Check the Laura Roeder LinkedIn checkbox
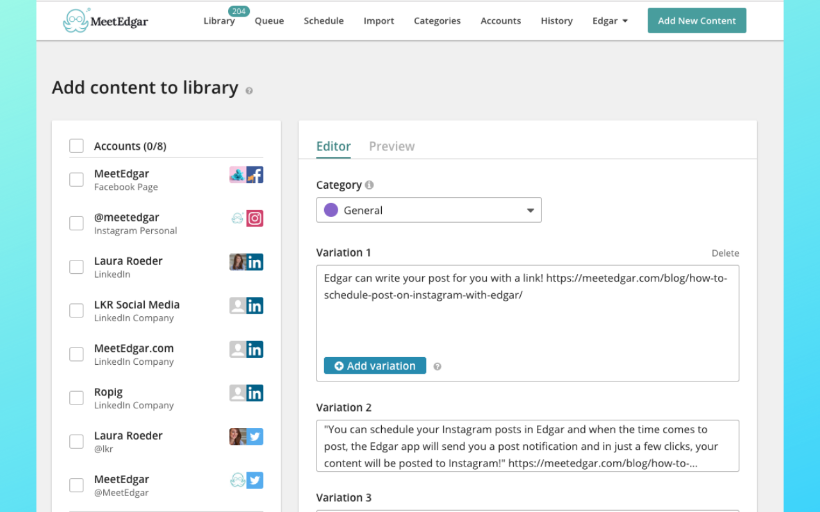 pos(76,267)
